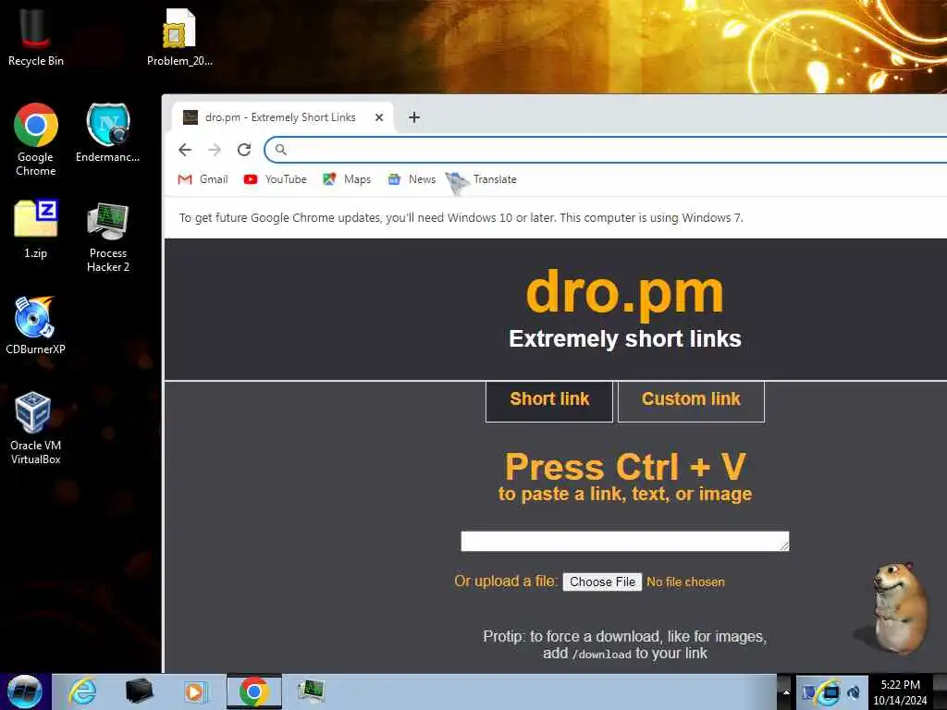Reload the dro.pm page

(x=244, y=150)
